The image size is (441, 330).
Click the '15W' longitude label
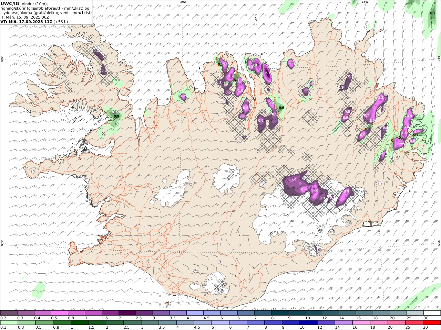(x=365, y=2)
